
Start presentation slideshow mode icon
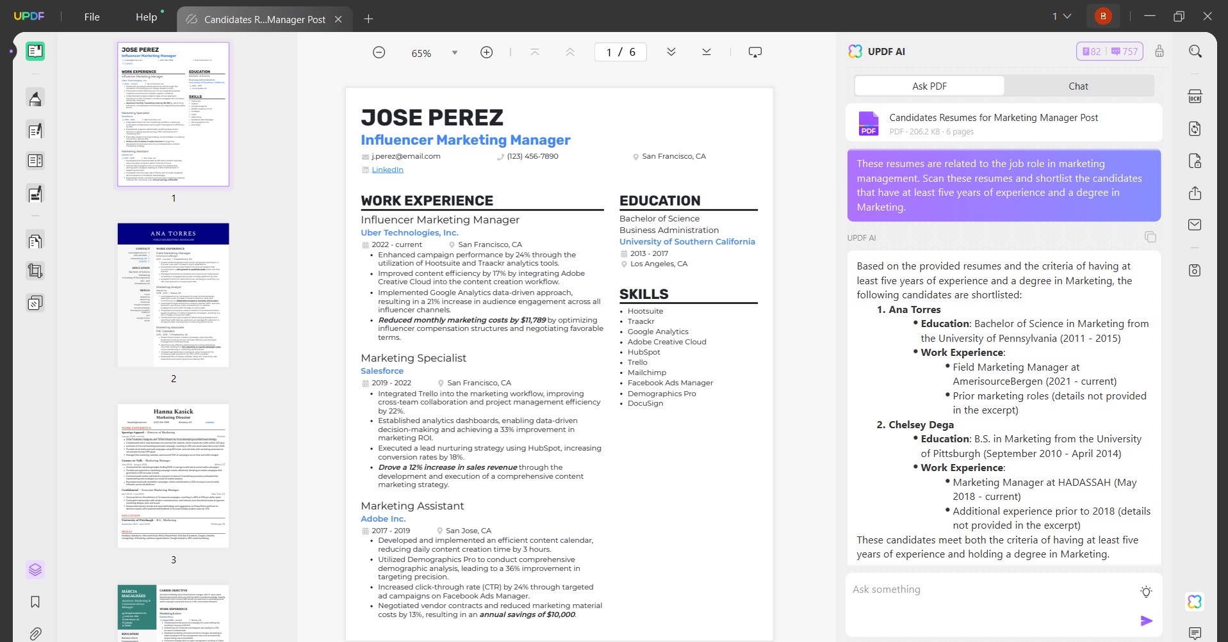[x=755, y=52]
